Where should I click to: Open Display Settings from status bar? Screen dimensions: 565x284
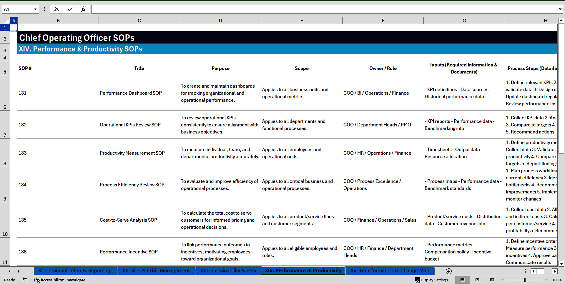431,280
